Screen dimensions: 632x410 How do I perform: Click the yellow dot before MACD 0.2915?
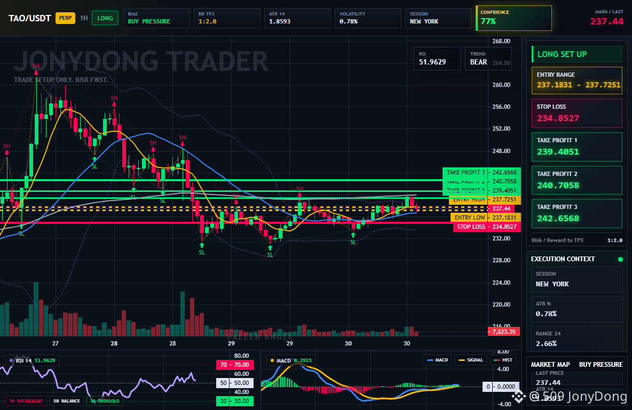[x=272, y=360]
